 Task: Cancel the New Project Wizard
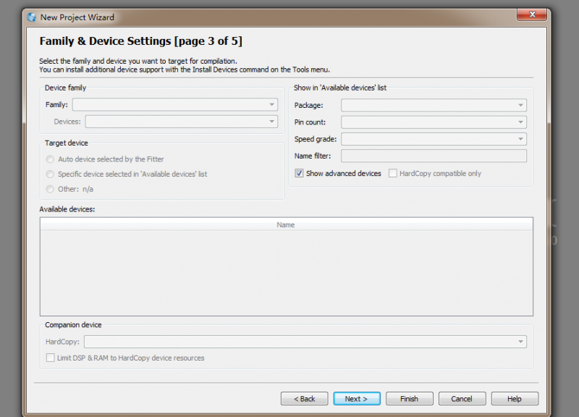point(462,399)
